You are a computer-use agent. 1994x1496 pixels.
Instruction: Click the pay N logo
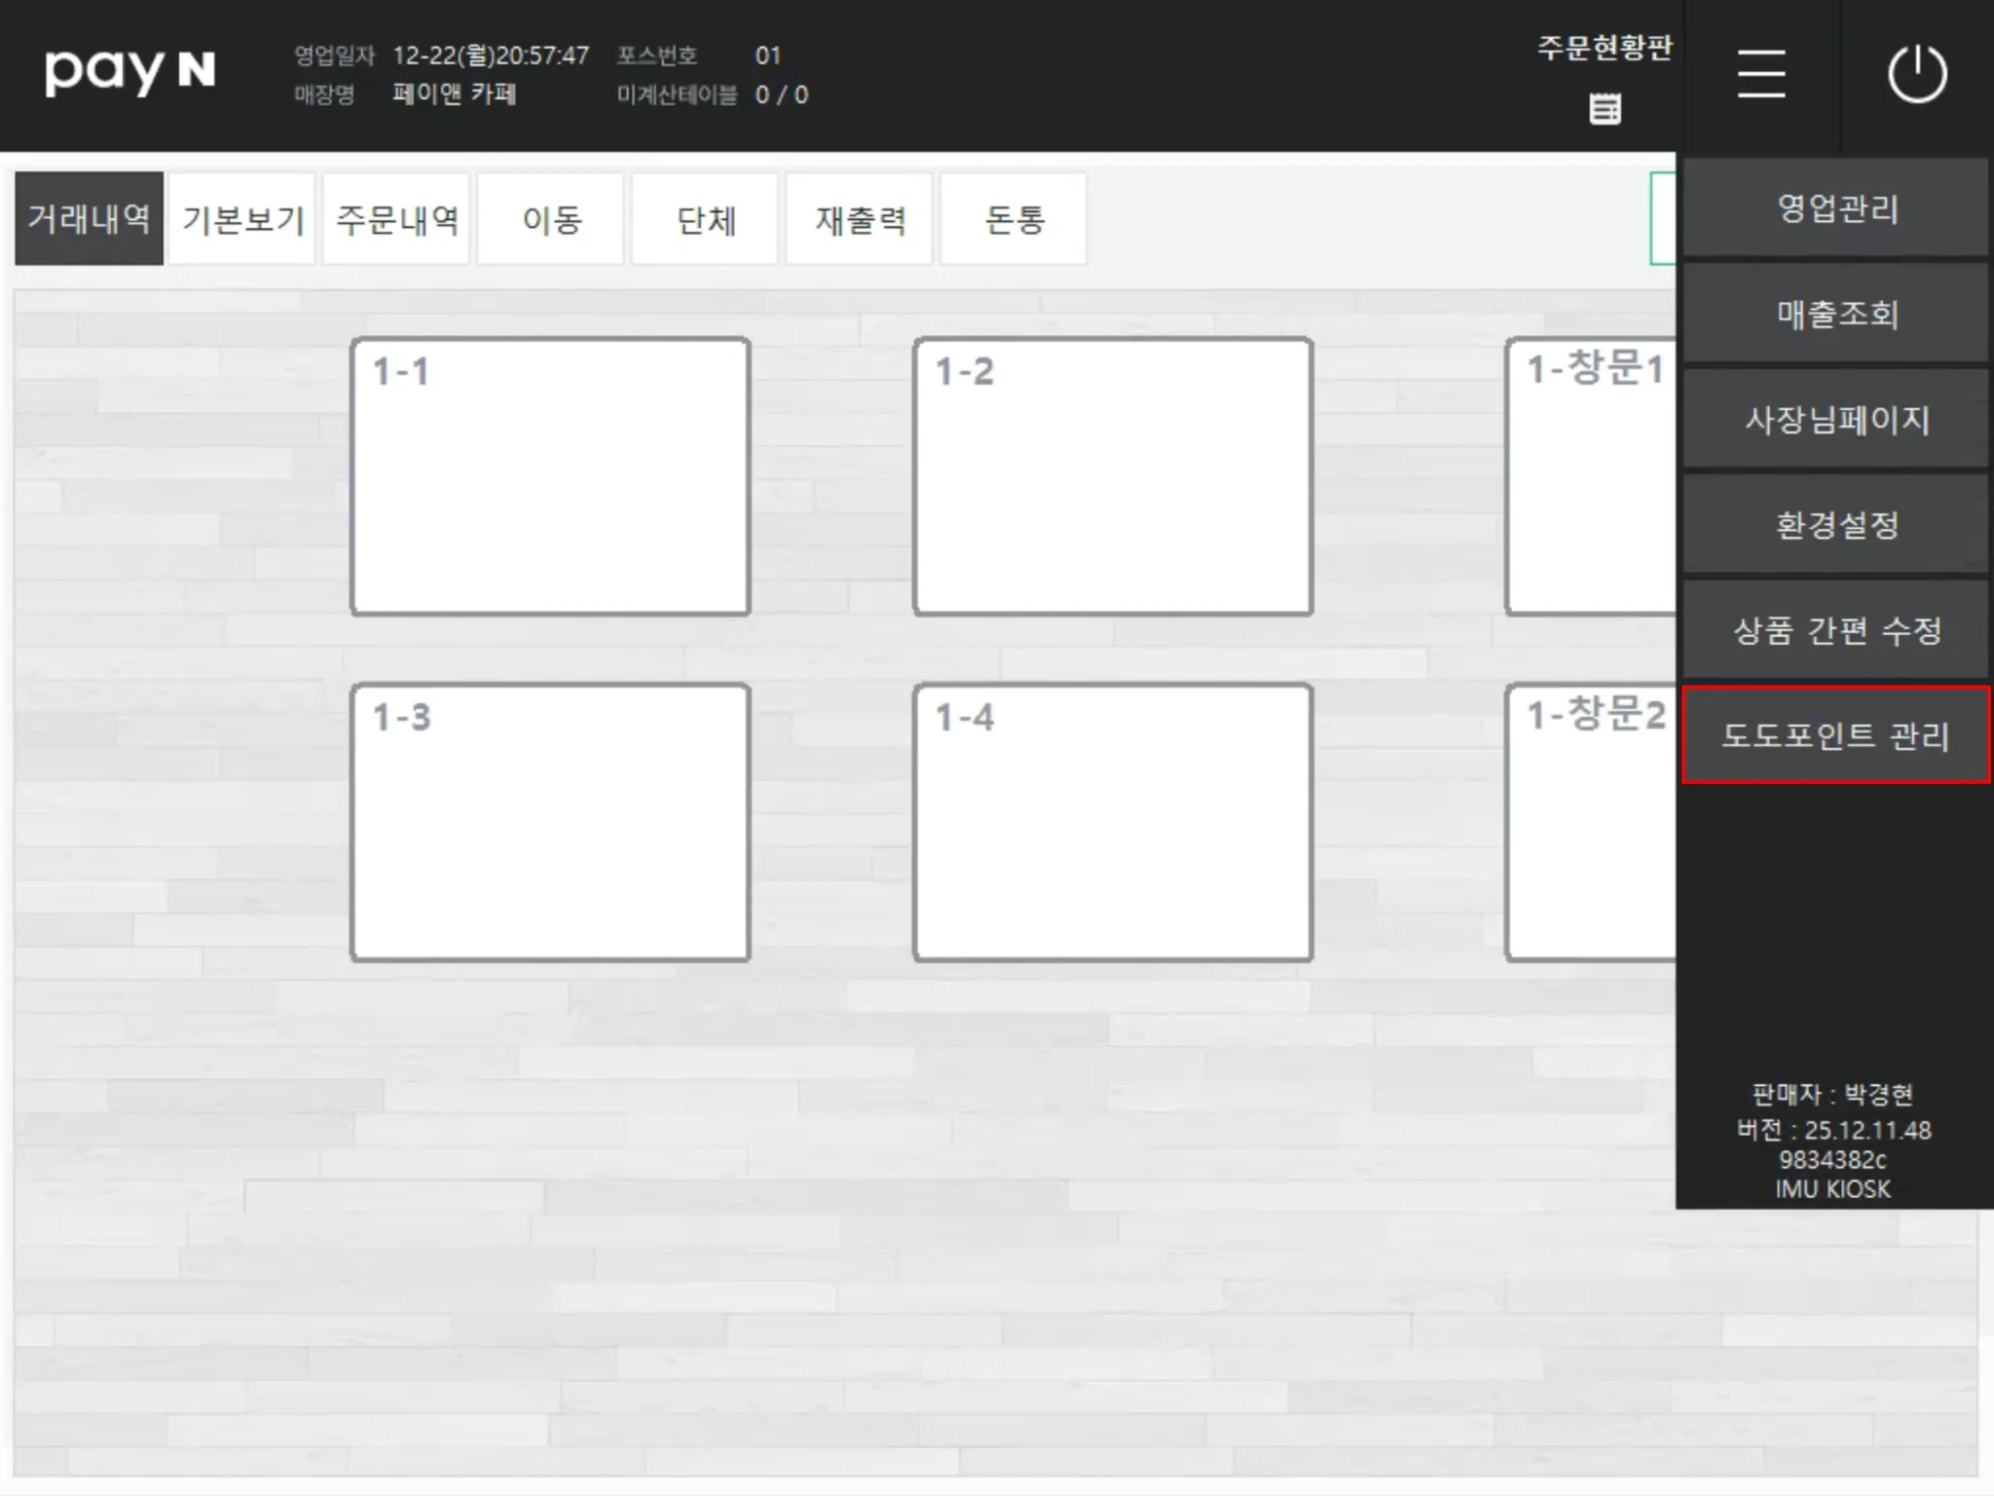pyautogui.click(x=129, y=73)
